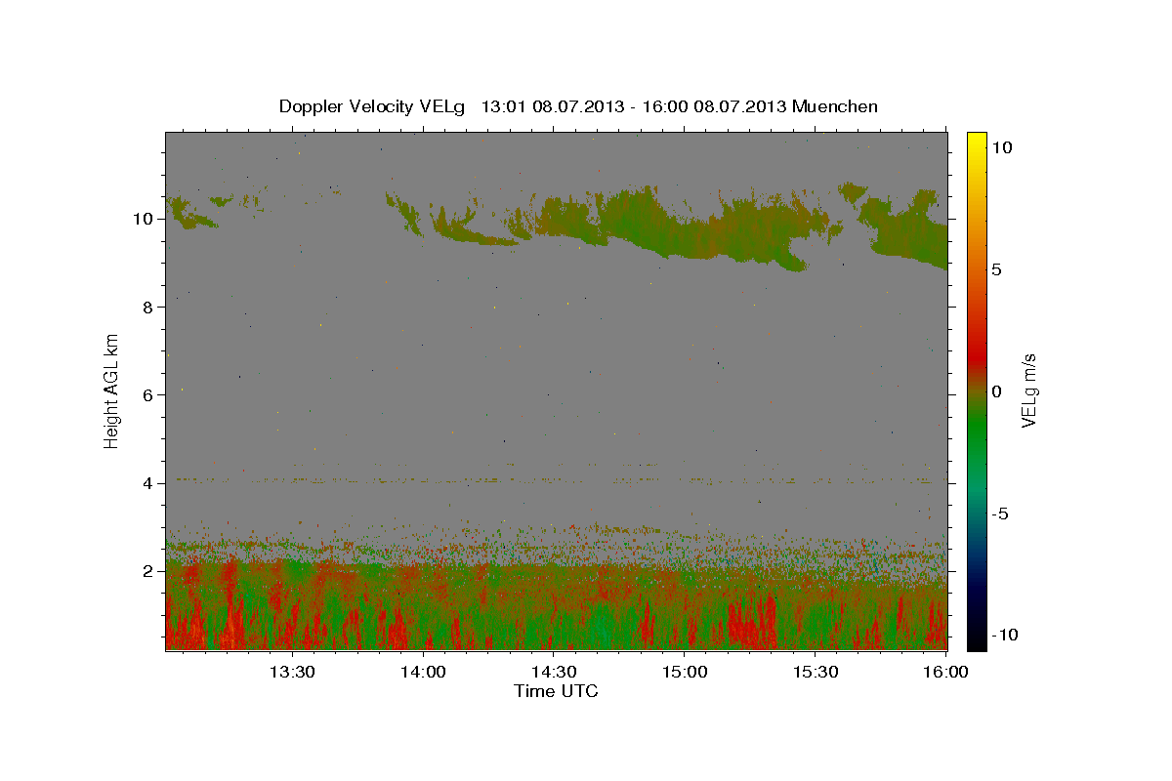
Task: Click the 16:00 time tick label
Action: coord(945,672)
